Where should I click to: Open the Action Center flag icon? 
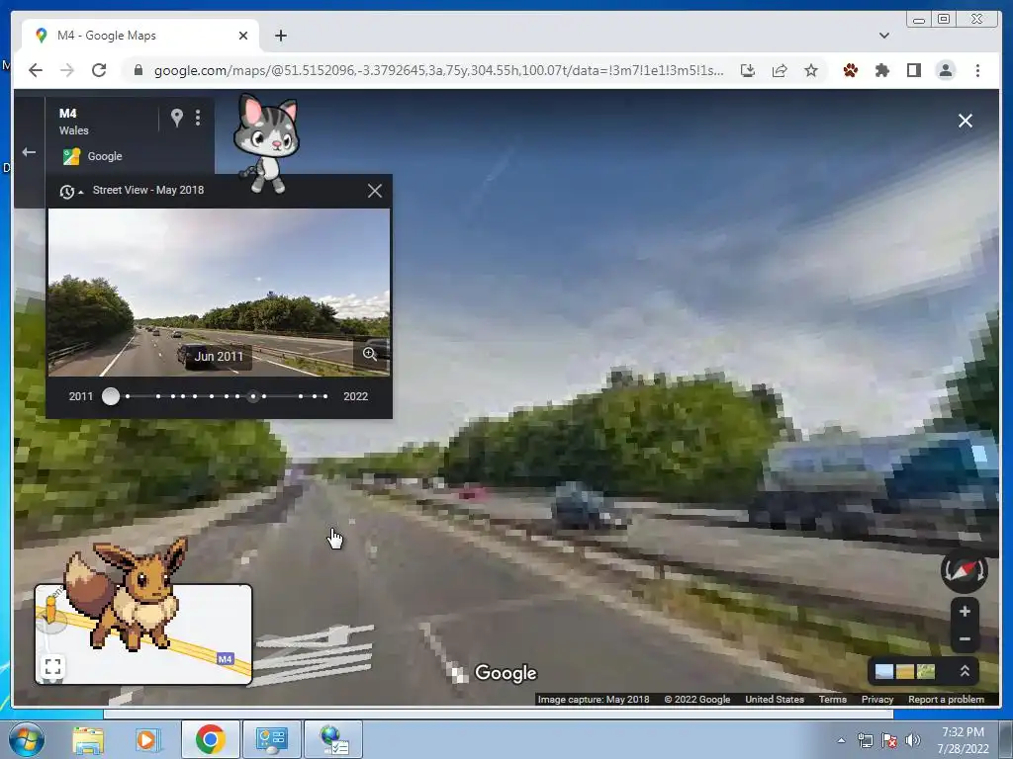[889, 740]
